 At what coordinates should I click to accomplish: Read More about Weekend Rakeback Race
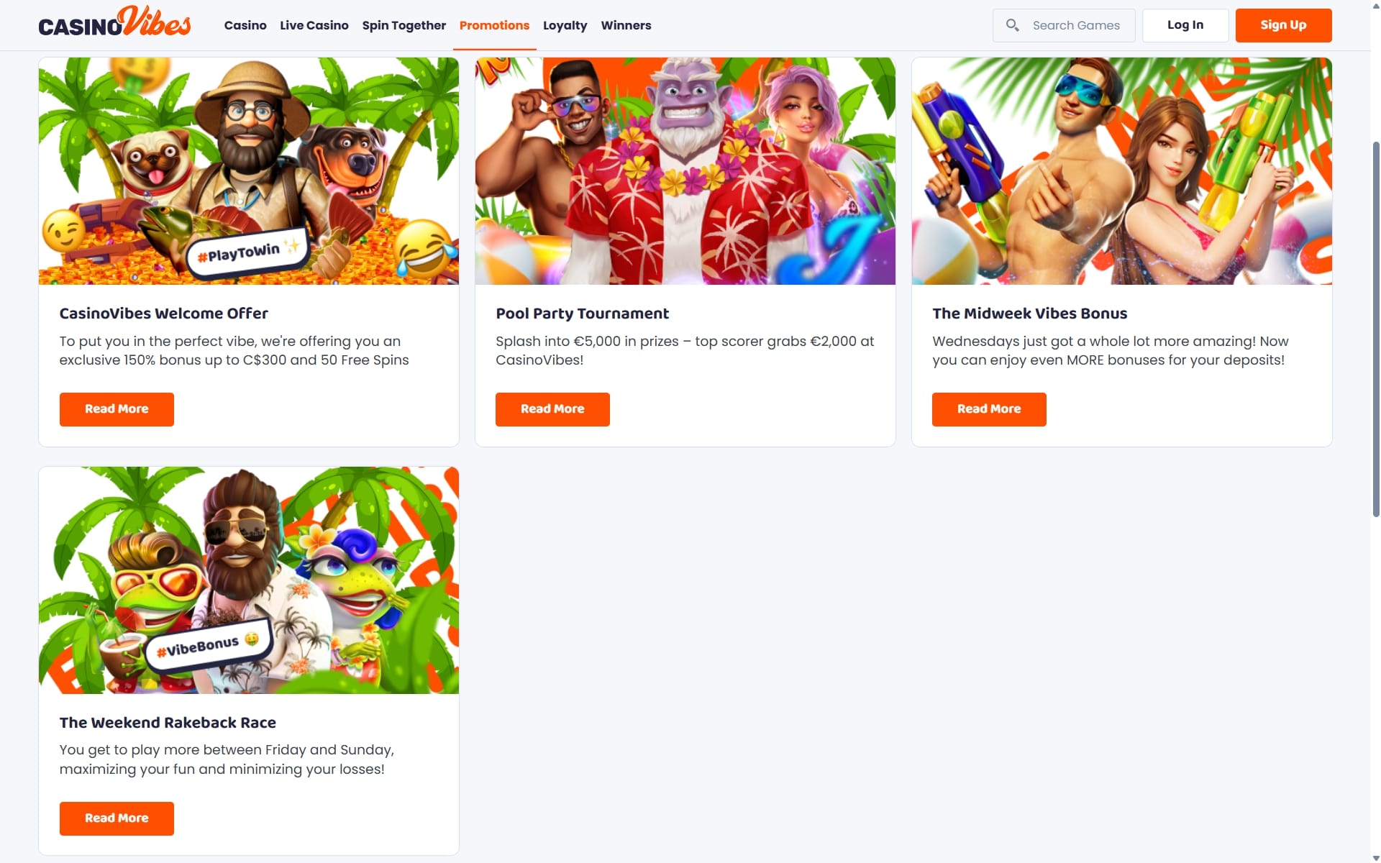click(x=117, y=818)
